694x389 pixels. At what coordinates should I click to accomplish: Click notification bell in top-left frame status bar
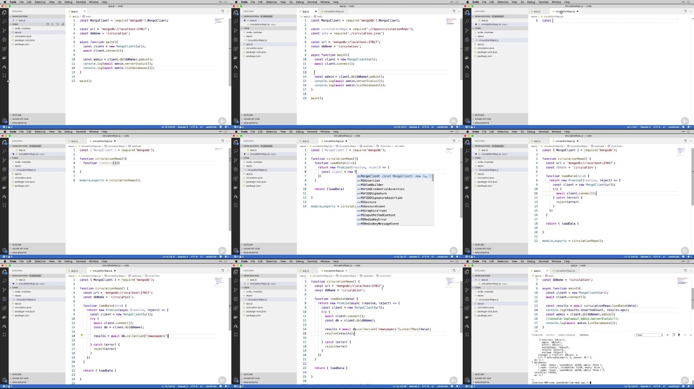(226, 127)
